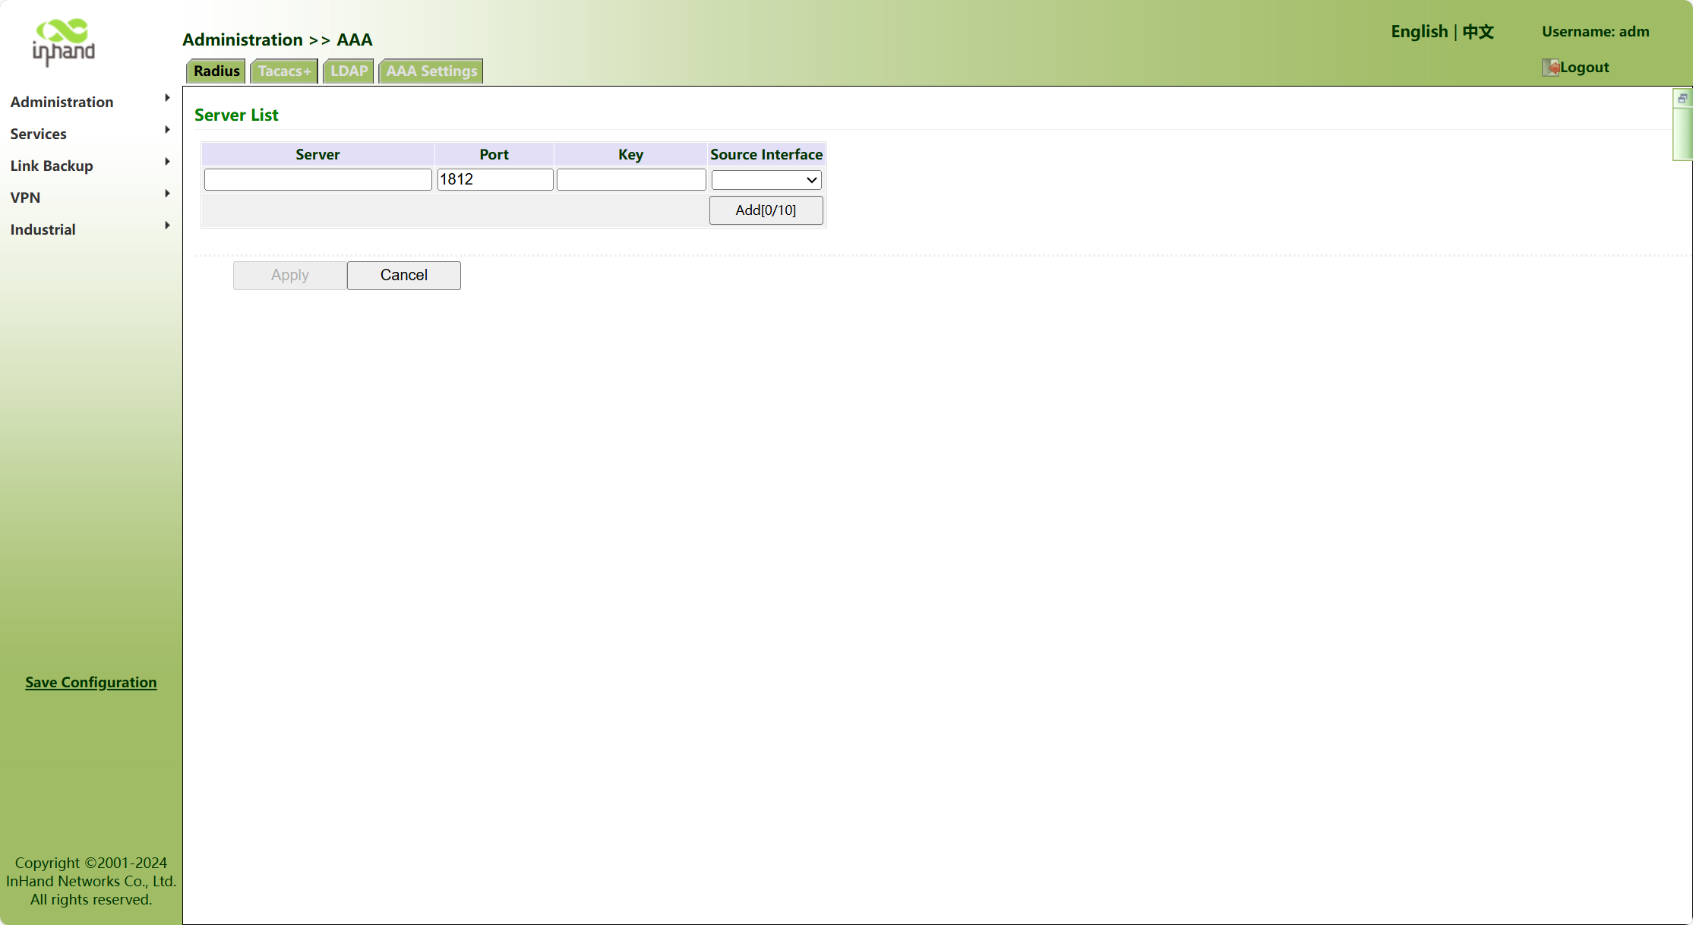Switch to the Tacacs+ tab
1693x925 pixels.
[x=284, y=71]
